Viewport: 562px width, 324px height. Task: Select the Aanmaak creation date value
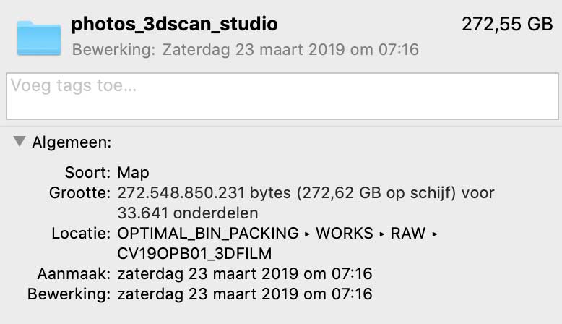pyautogui.click(x=244, y=274)
